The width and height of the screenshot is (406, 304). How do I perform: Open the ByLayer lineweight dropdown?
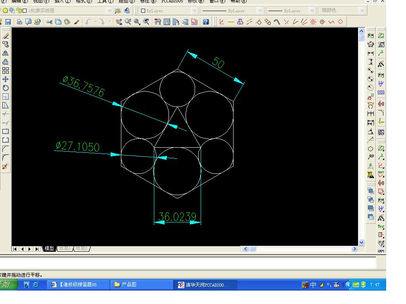312,11
